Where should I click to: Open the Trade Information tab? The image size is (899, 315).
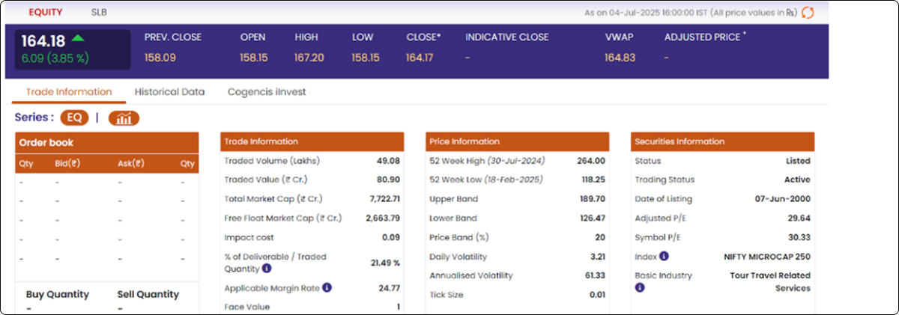pos(69,92)
